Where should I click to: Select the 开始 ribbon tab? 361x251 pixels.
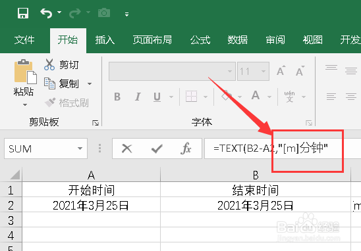tap(68, 40)
